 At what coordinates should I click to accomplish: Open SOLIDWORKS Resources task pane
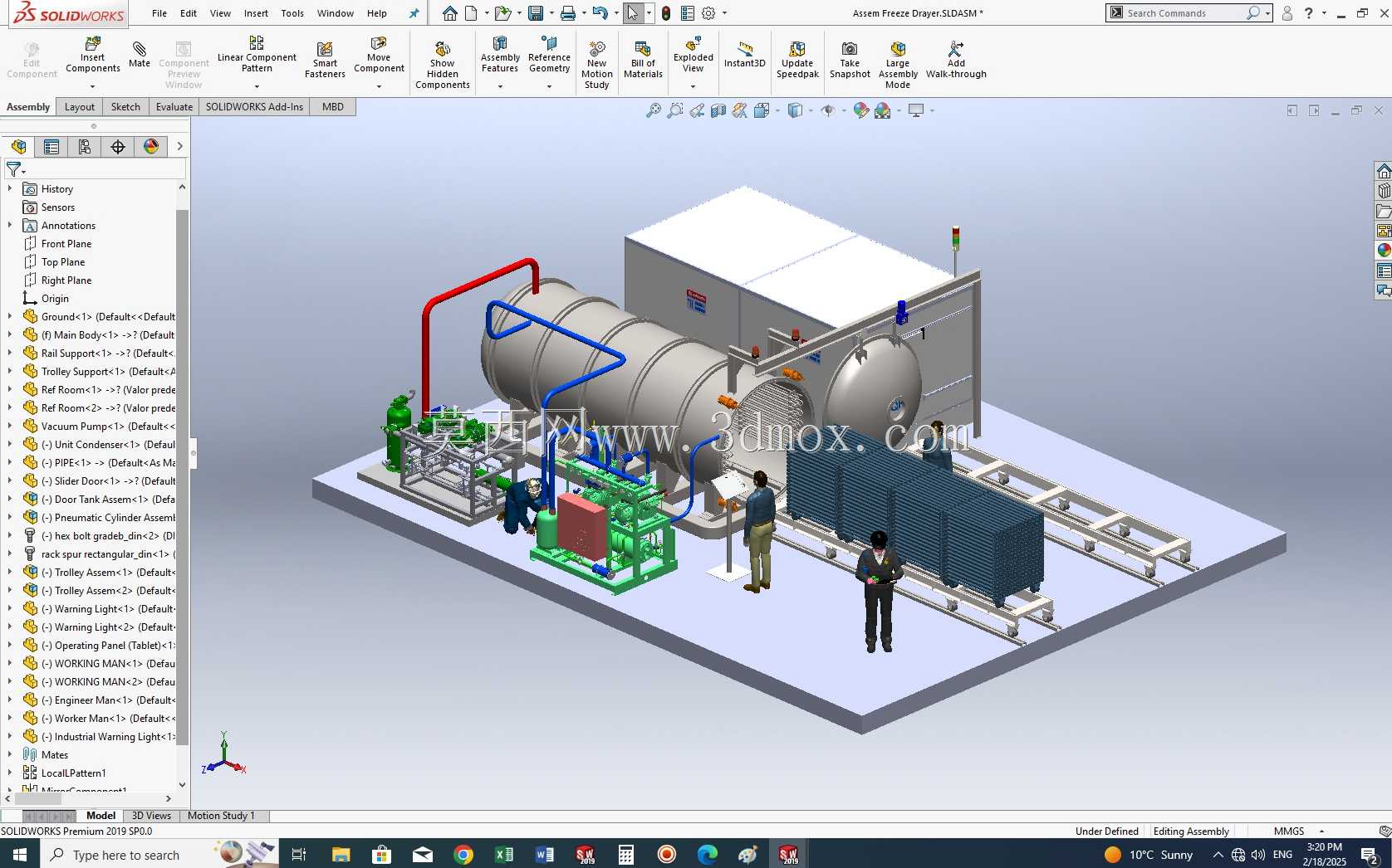pos(1384,171)
